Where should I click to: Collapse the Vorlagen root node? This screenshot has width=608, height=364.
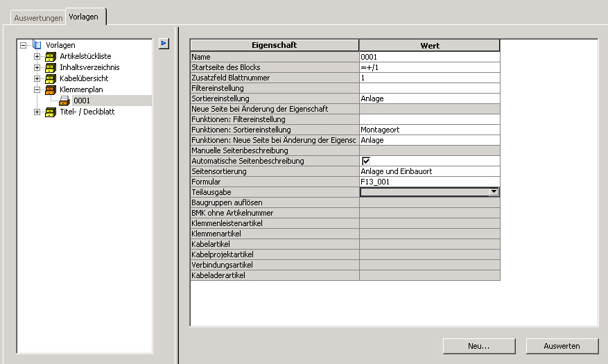pyautogui.click(x=24, y=45)
